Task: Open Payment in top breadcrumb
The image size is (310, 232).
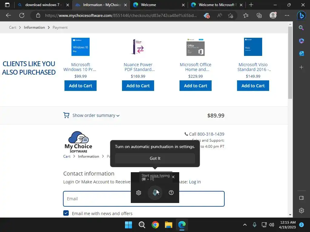Action: [x=60, y=27]
